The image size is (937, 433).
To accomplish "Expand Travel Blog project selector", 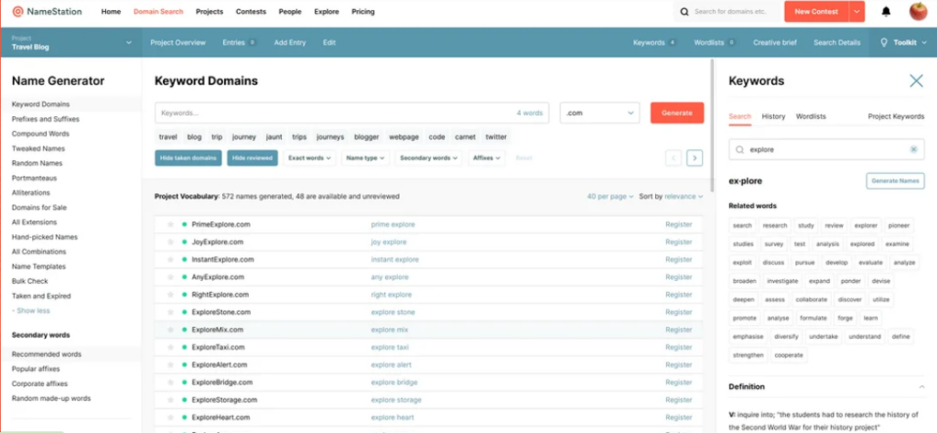I will click(x=71, y=42).
